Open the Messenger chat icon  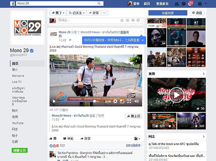click(184, 4)
